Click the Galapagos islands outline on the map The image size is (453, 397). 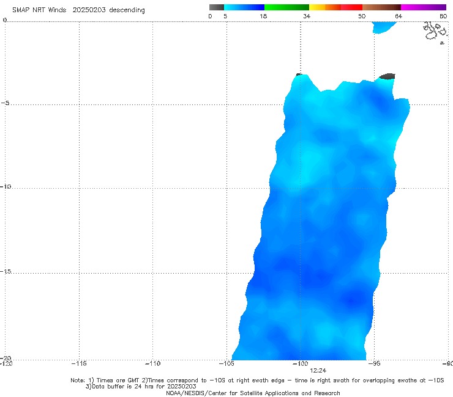coord(436,32)
